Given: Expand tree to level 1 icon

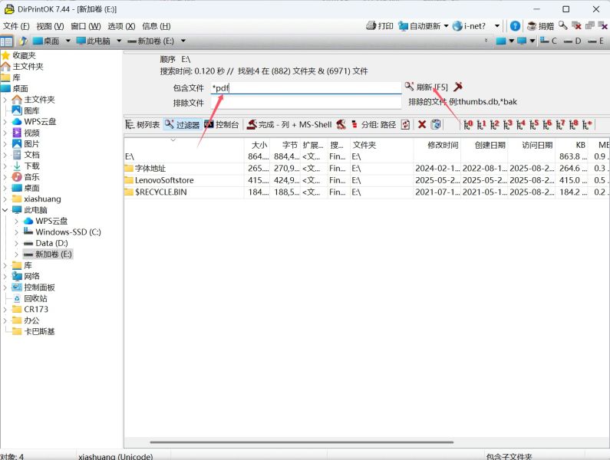Looking at the screenshot, I should pos(481,124).
